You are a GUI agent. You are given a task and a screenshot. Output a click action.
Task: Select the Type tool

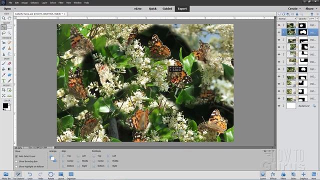pyautogui.click(x=3, y=81)
